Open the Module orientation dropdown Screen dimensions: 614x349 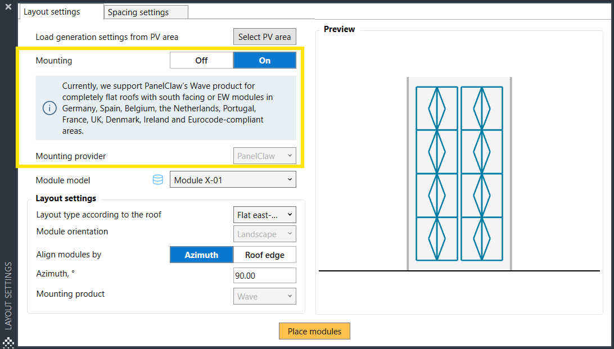click(265, 234)
